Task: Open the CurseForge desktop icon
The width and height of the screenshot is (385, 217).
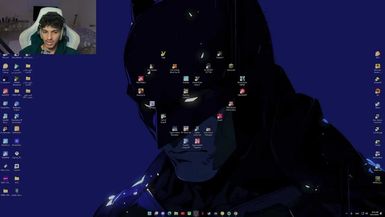Action: [x=377, y=130]
